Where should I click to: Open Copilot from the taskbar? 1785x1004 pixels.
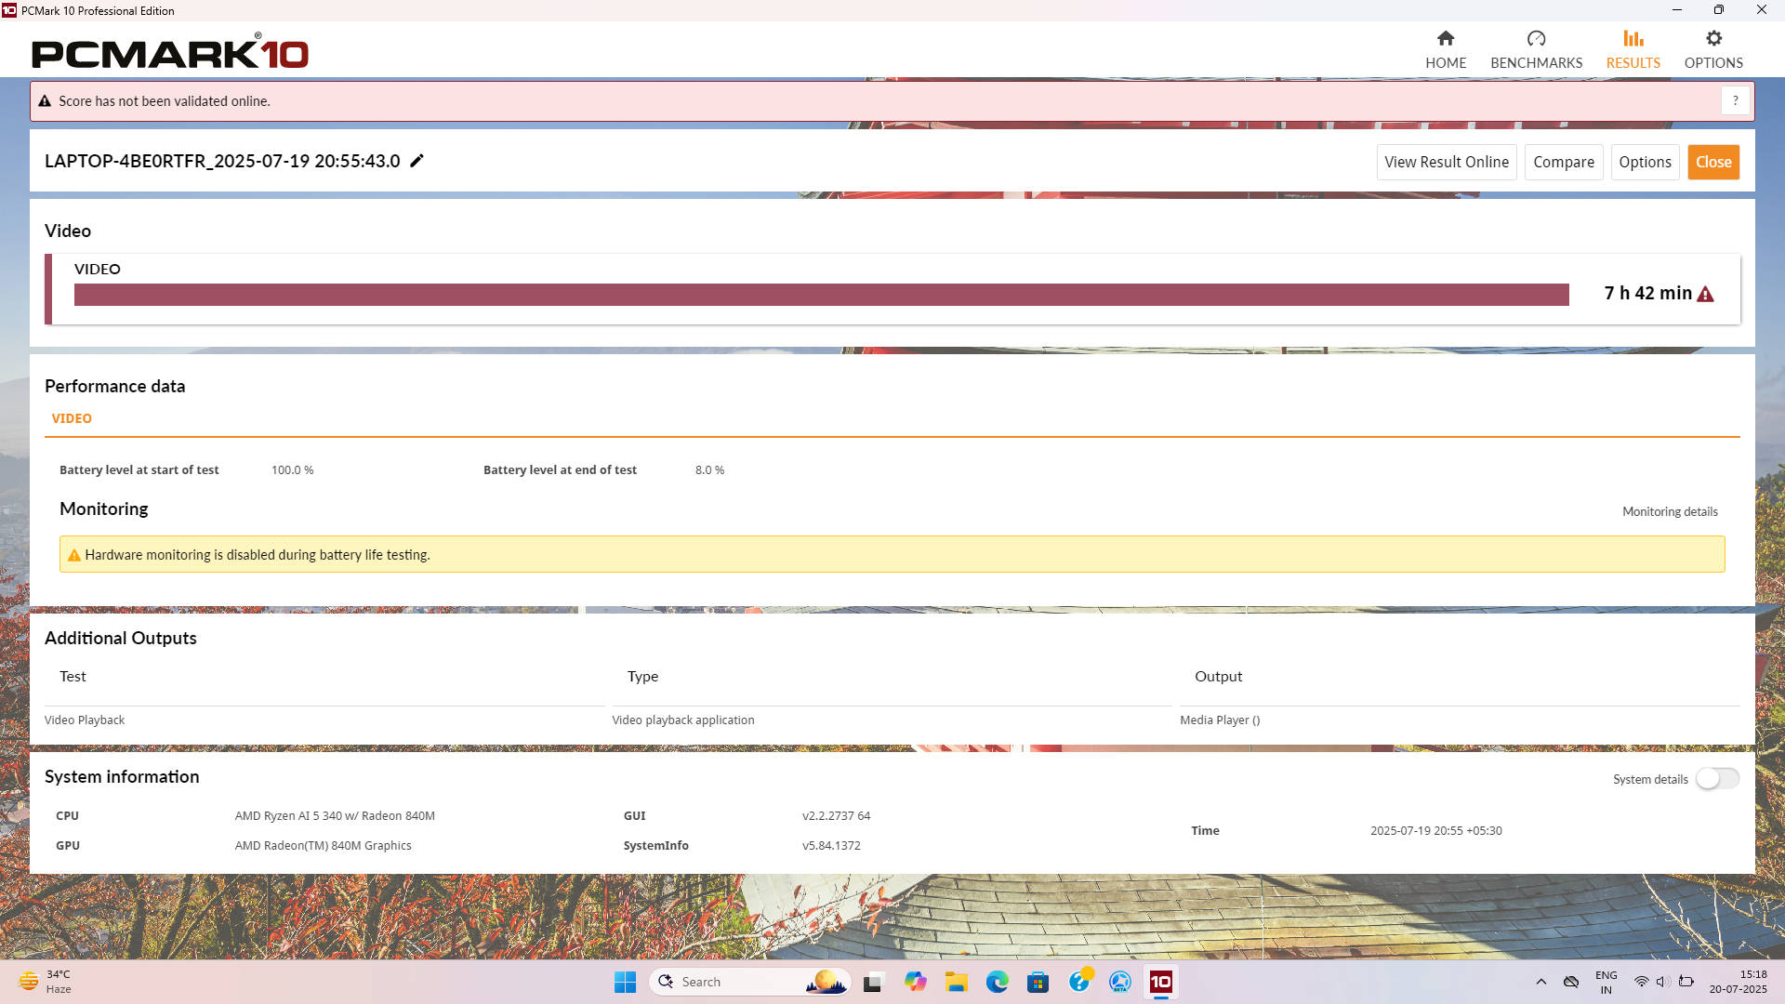[x=915, y=982]
